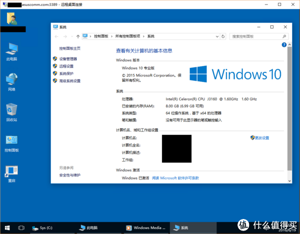Click the vertical scrollbar thumb
Screen dimensions: 300x234
(x=289, y=108)
